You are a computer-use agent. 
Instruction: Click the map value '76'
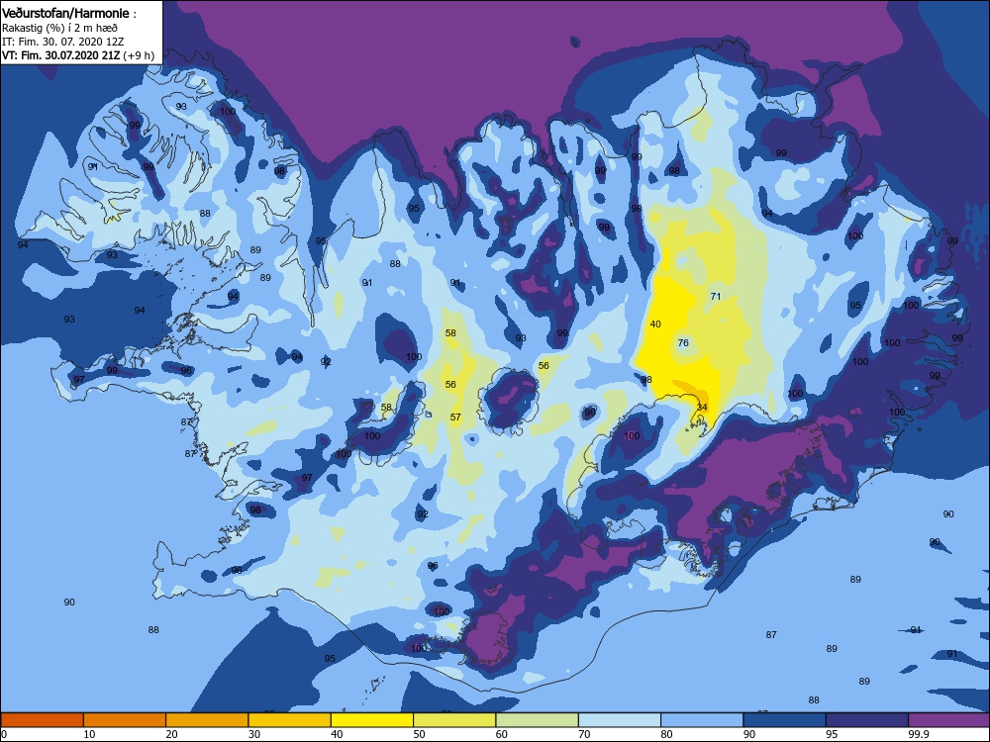tap(683, 342)
